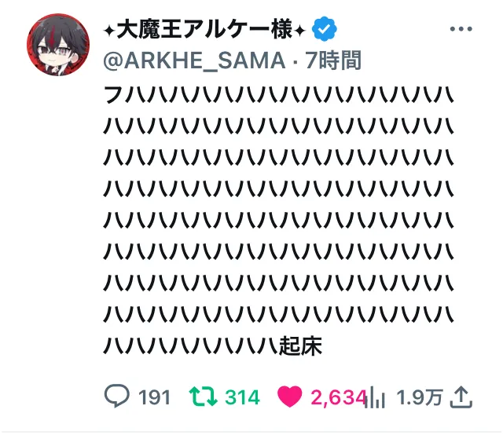Open the three-dot more options menu
The width and height of the screenshot is (503, 446).
[x=461, y=29]
